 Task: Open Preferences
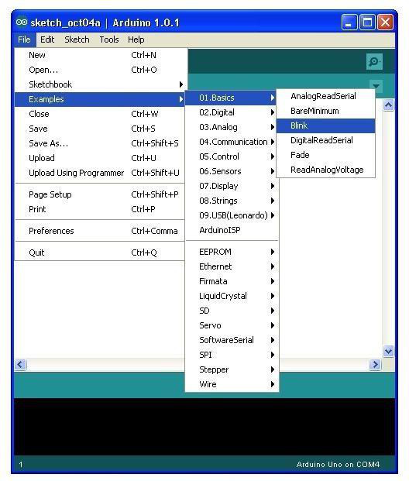pos(100,231)
